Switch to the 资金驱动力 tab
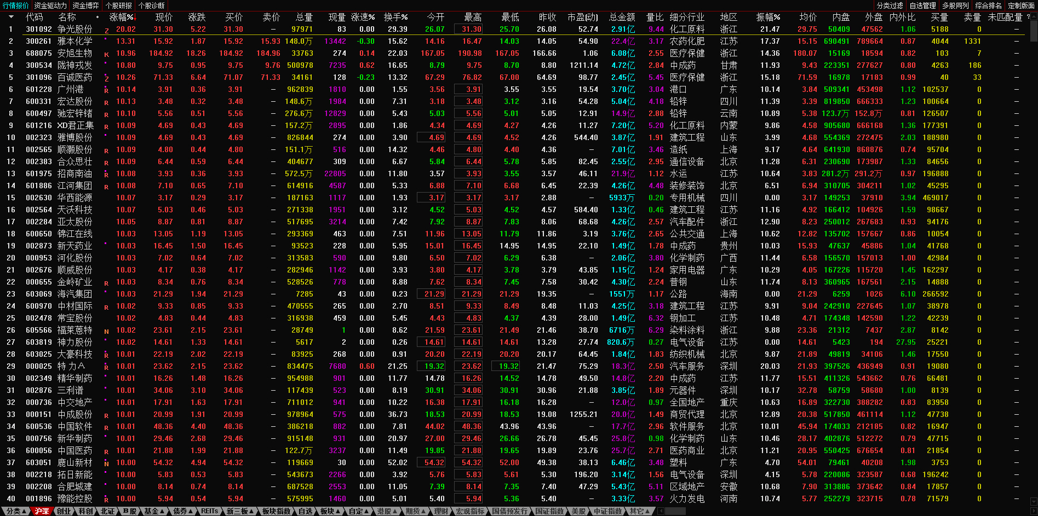Image resolution: width=1038 pixels, height=516 pixels. pyautogui.click(x=50, y=5)
